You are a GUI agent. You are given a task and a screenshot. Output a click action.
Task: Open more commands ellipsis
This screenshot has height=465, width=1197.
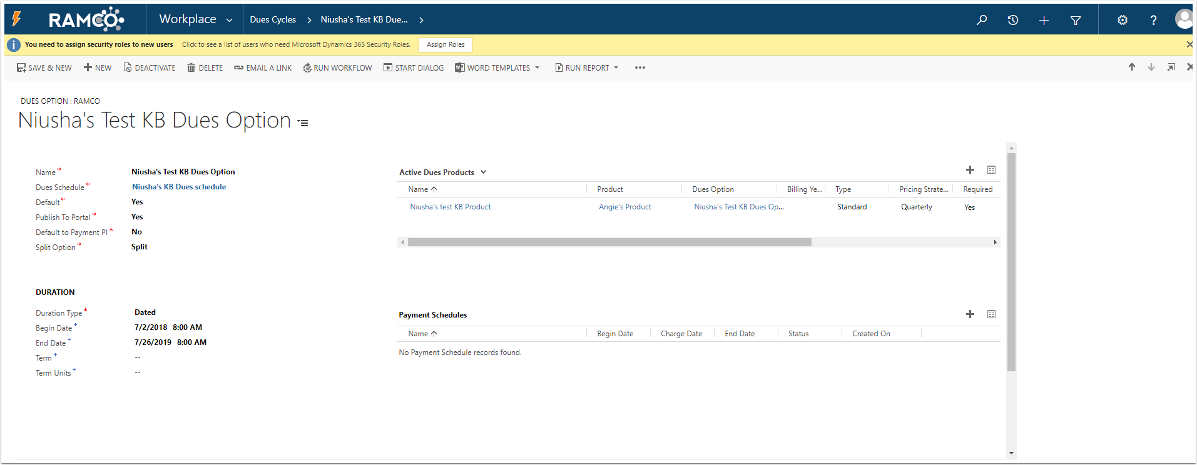tap(639, 67)
